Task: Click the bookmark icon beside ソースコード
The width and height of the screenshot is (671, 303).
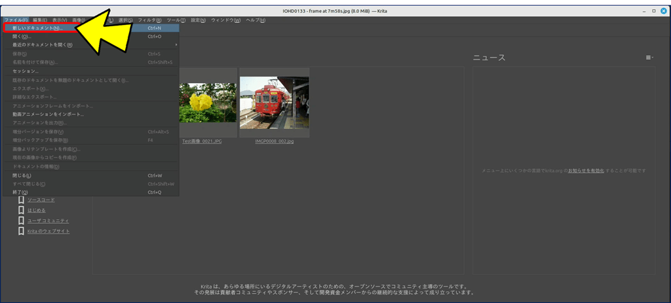Action: (x=22, y=200)
